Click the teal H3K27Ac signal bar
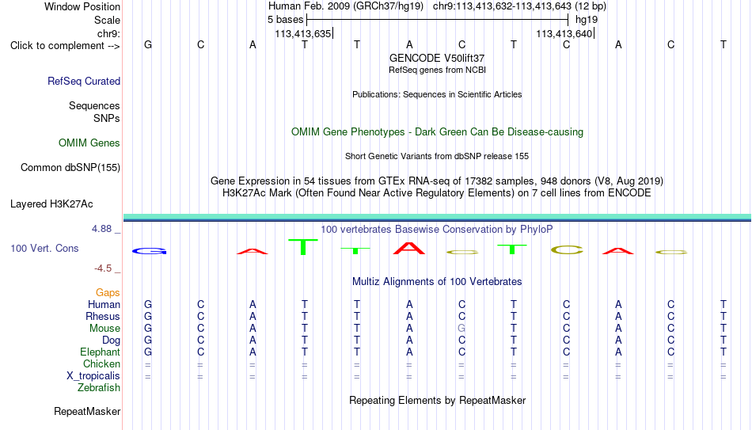Viewport: 752px width, 430px height. pyautogui.click(x=437, y=217)
